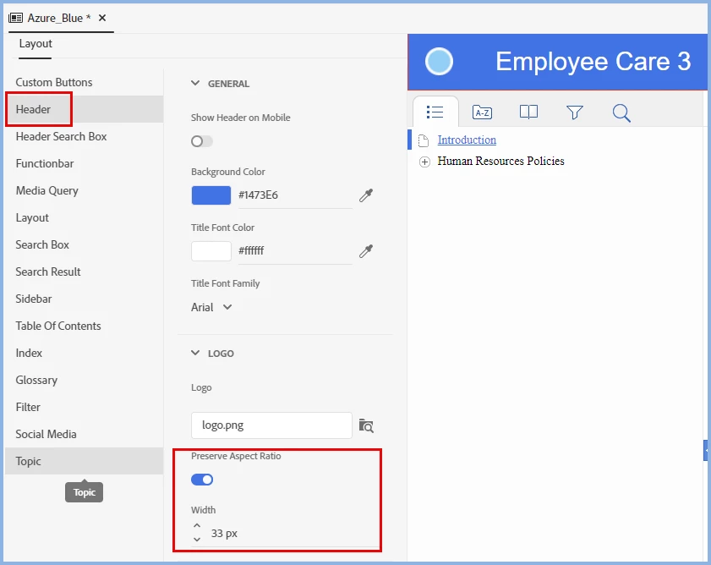Select Index component
Image resolution: width=711 pixels, height=565 pixels.
[x=85, y=353]
